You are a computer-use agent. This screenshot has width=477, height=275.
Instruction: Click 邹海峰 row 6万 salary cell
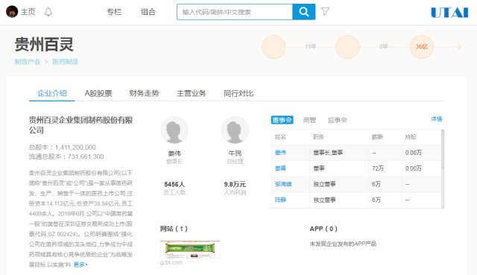pos(376,184)
